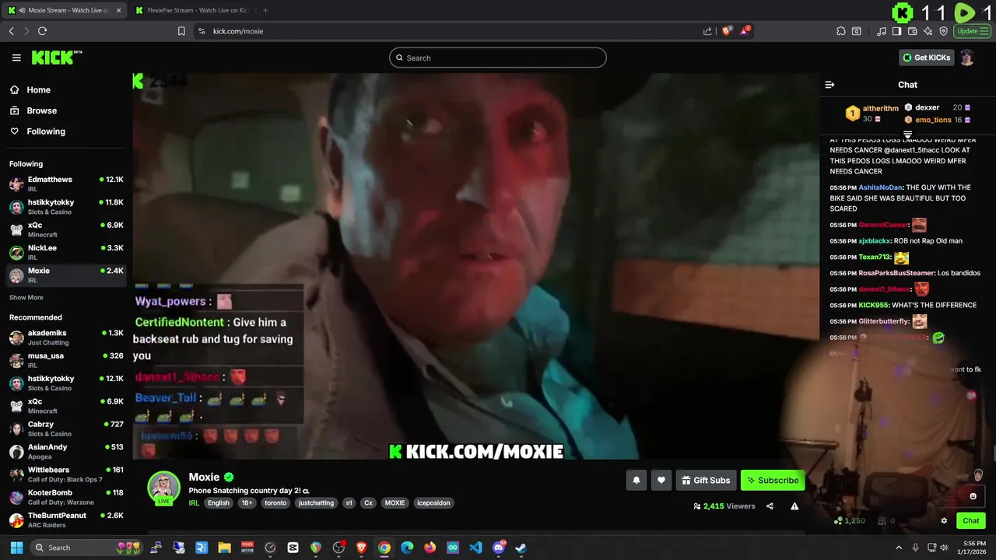Open Edmatthews followed channel
Image resolution: width=996 pixels, height=560 pixels.
(x=65, y=184)
